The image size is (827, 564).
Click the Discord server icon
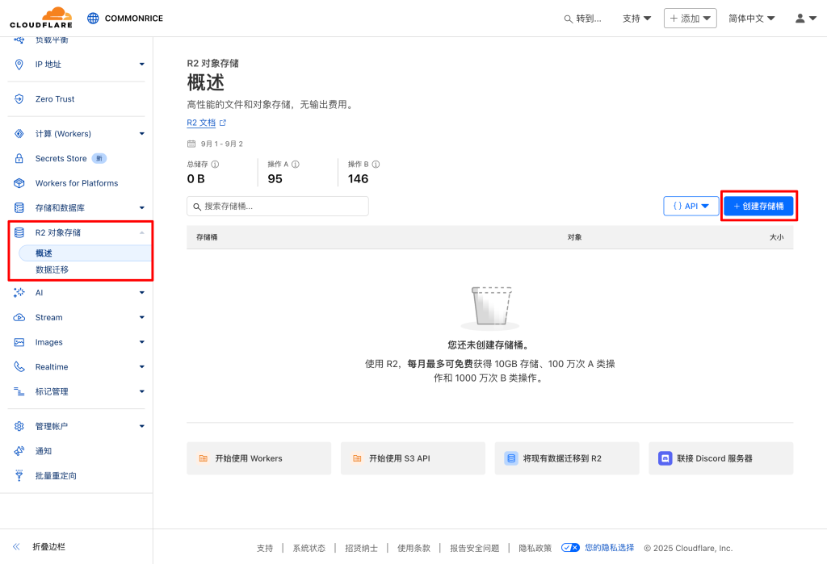(665, 458)
